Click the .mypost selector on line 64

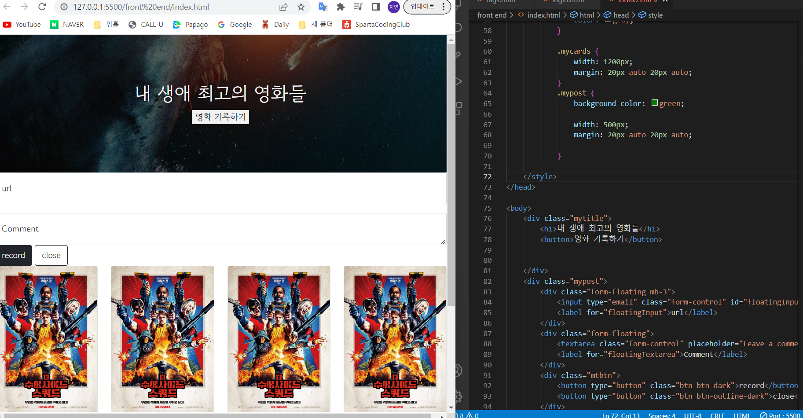tap(572, 93)
